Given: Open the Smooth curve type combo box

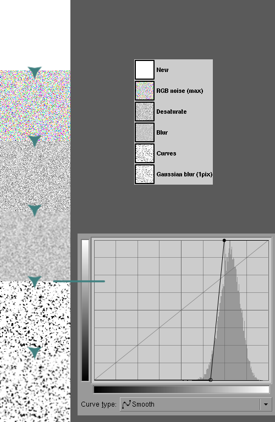Looking at the screenshot, I should pos(196,404).
